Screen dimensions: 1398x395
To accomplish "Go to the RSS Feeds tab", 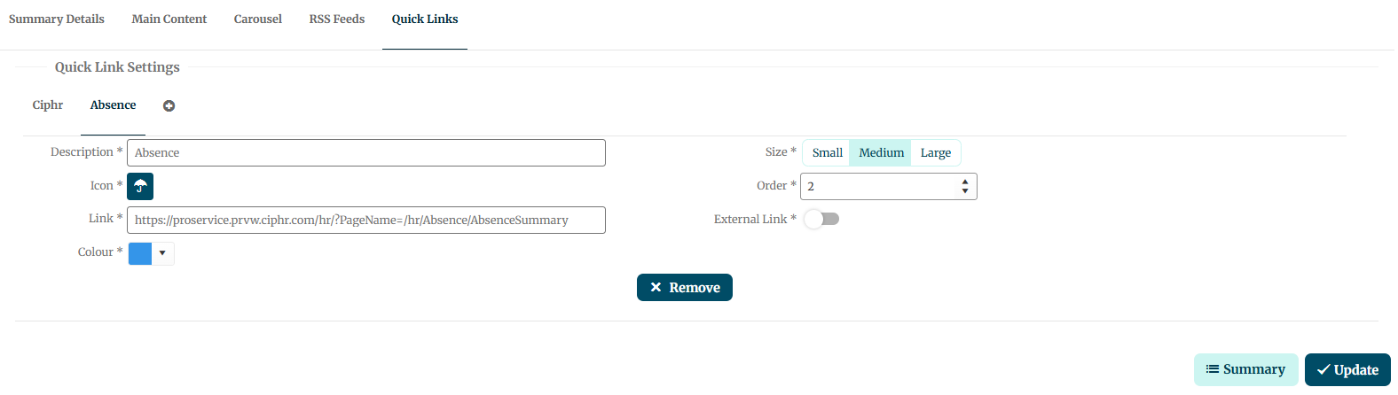I will tap(337, 19).
